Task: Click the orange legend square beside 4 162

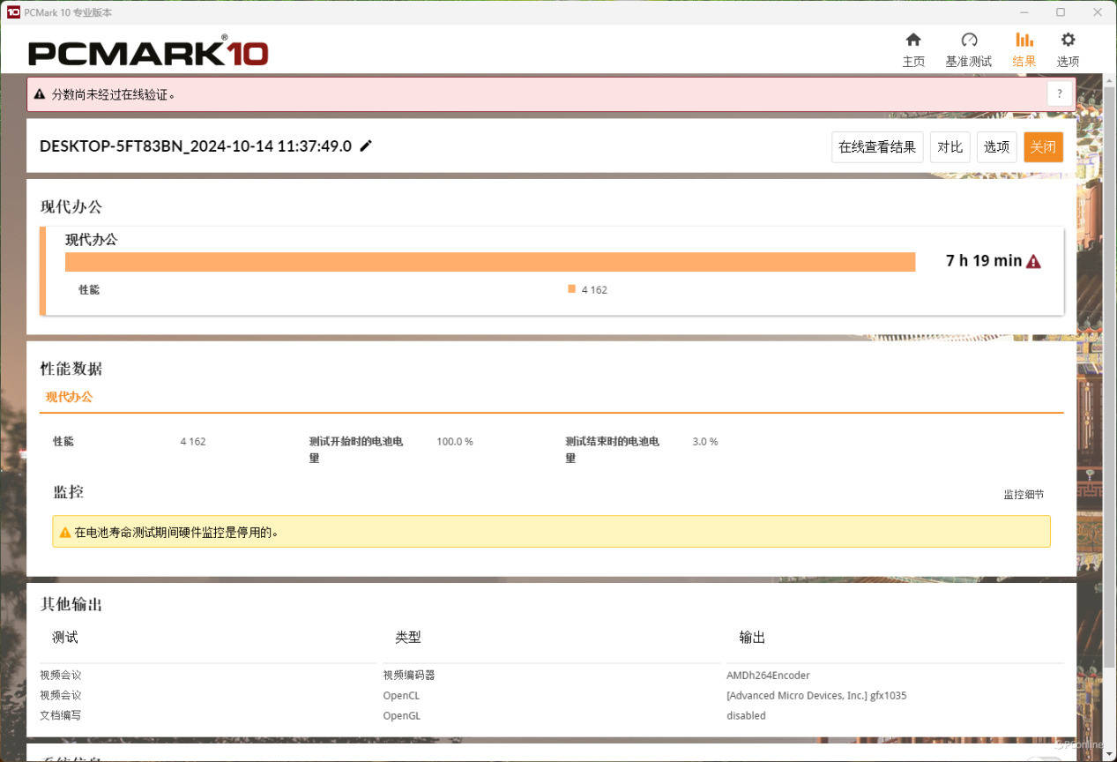Action: [x=571, y=289]
